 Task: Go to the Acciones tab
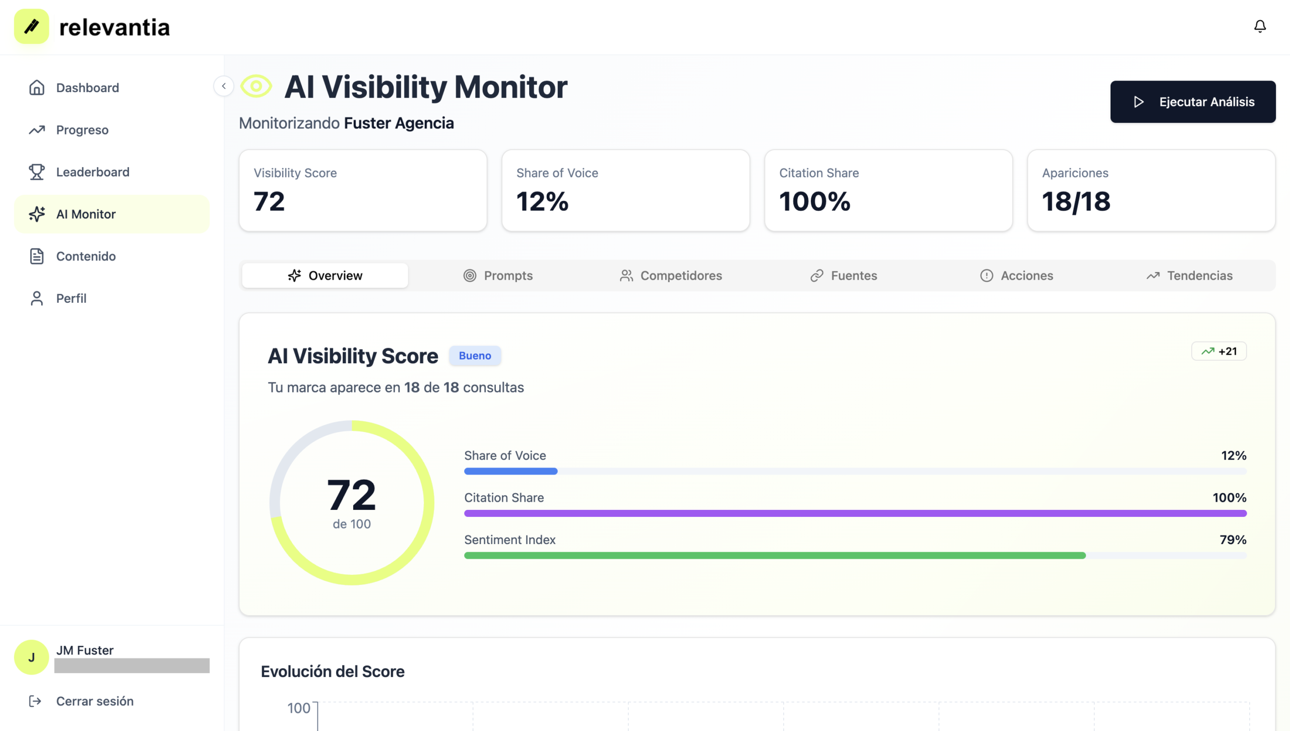[x=1016, y=276]
